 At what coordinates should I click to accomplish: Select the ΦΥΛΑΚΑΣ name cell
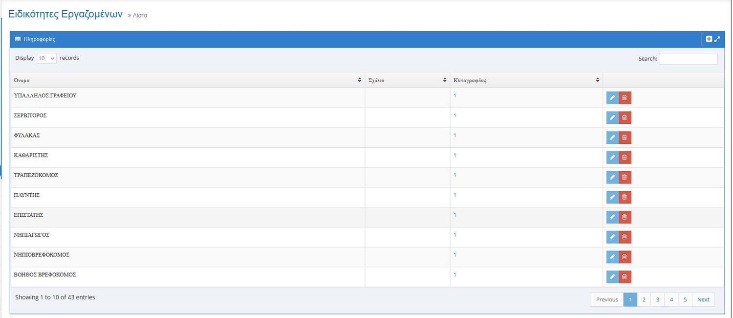(188, 137)
